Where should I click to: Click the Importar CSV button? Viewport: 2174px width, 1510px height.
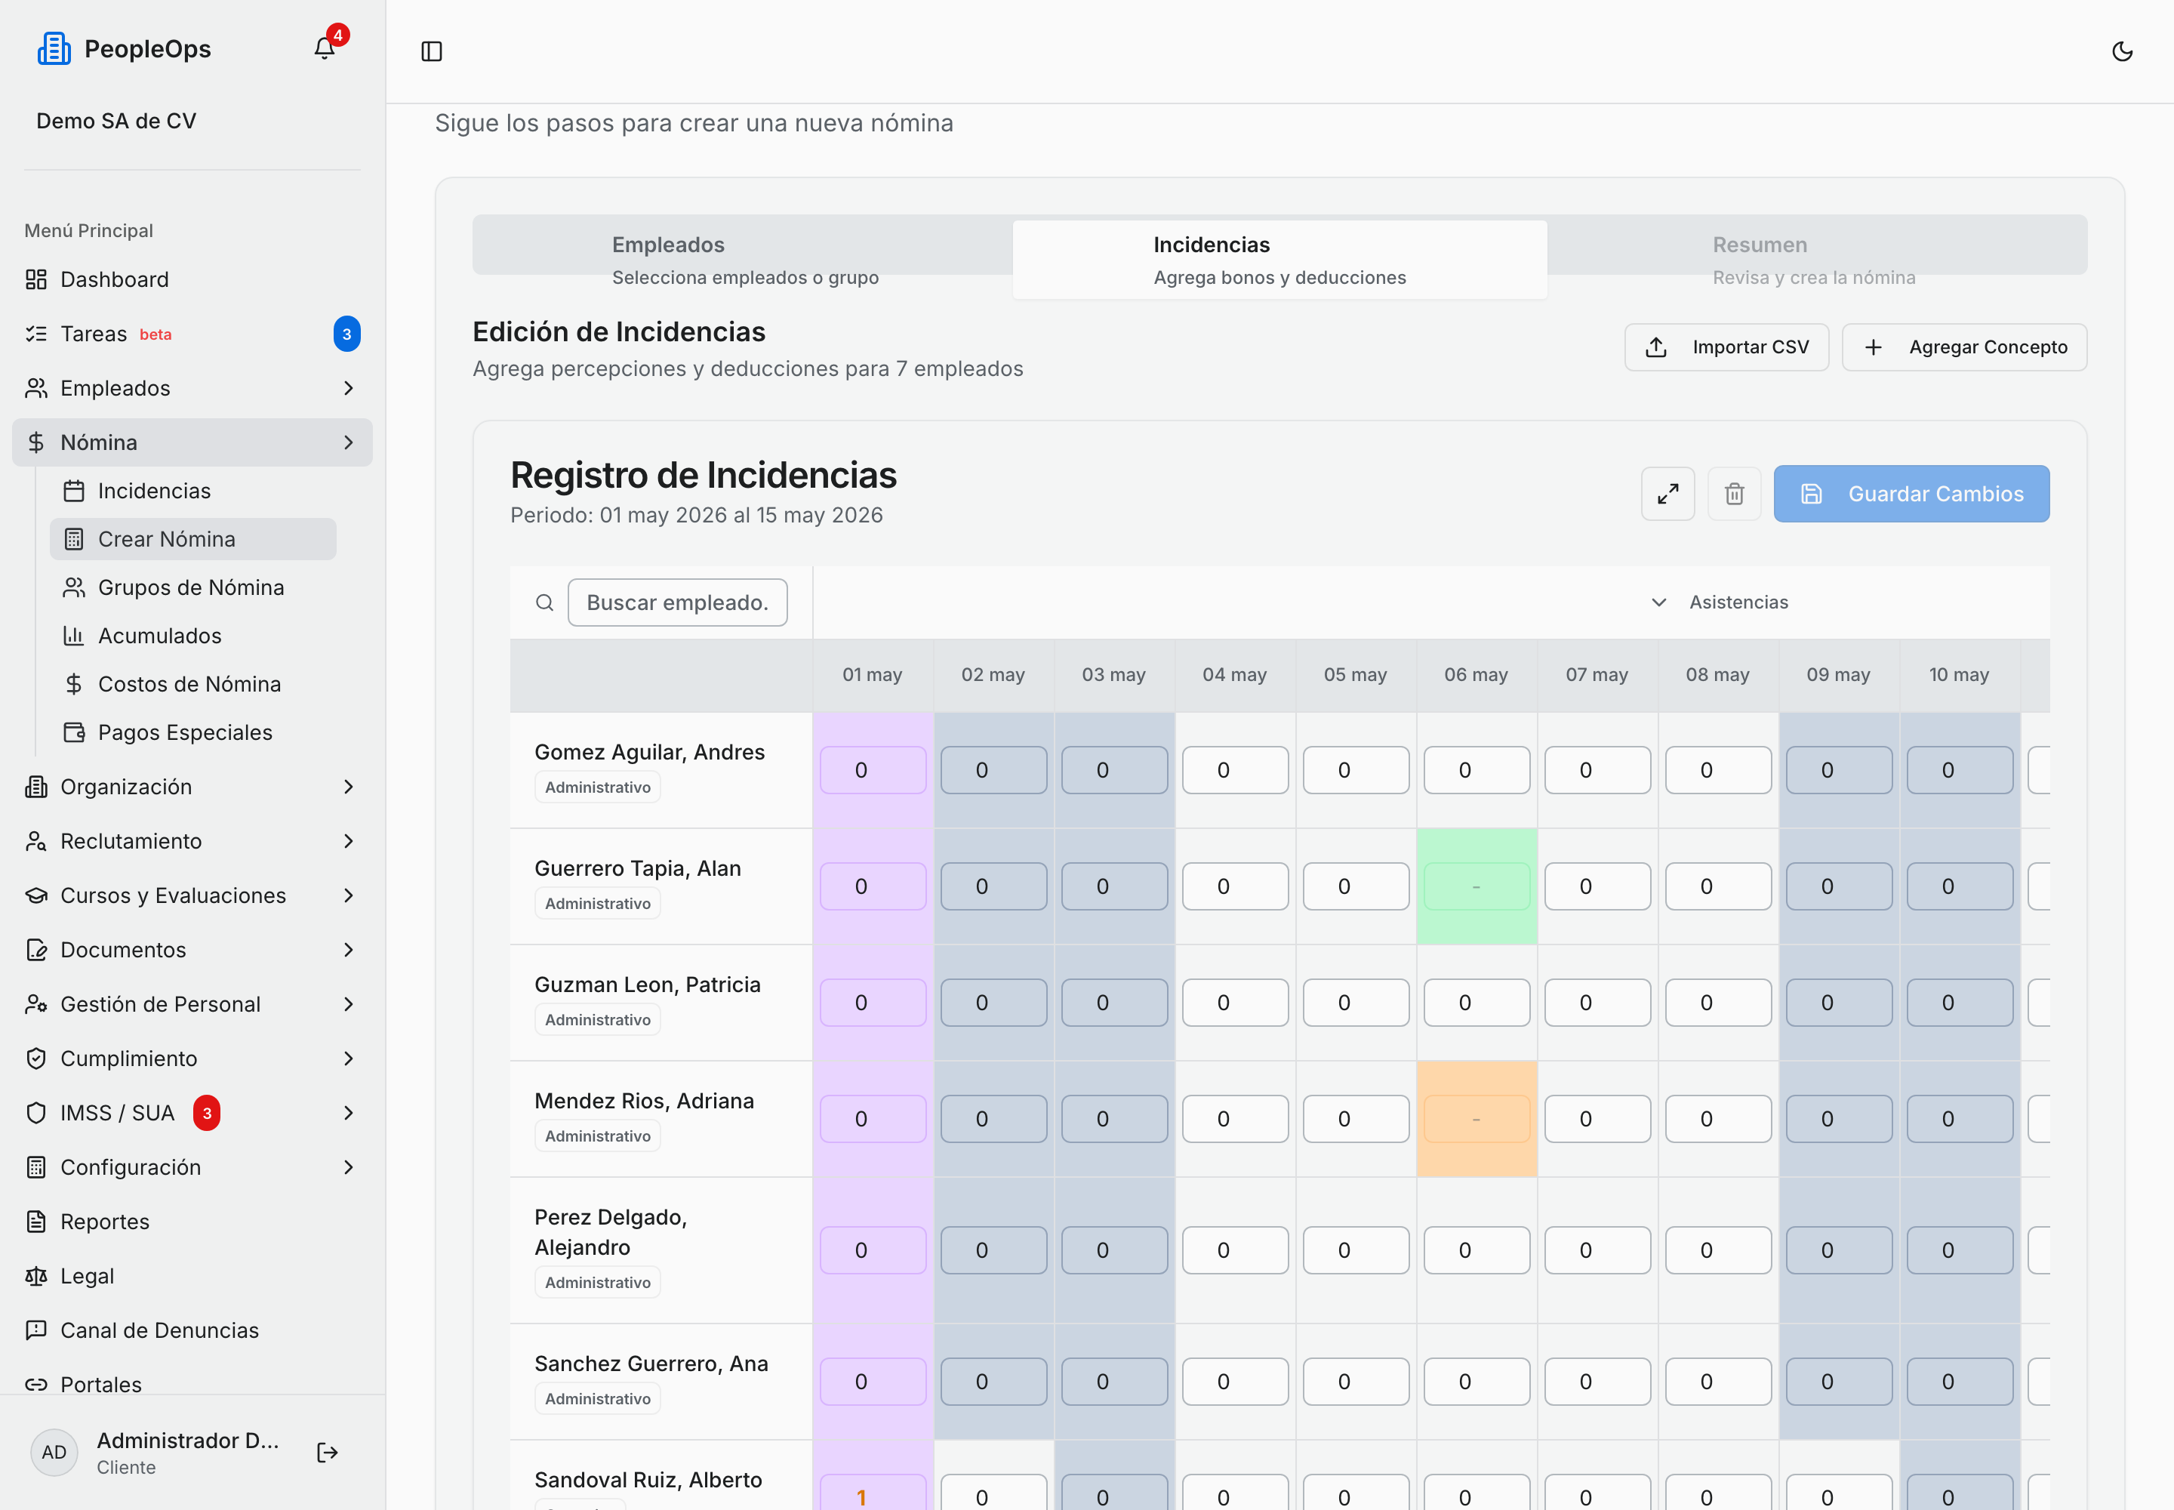pos(1726,347)
